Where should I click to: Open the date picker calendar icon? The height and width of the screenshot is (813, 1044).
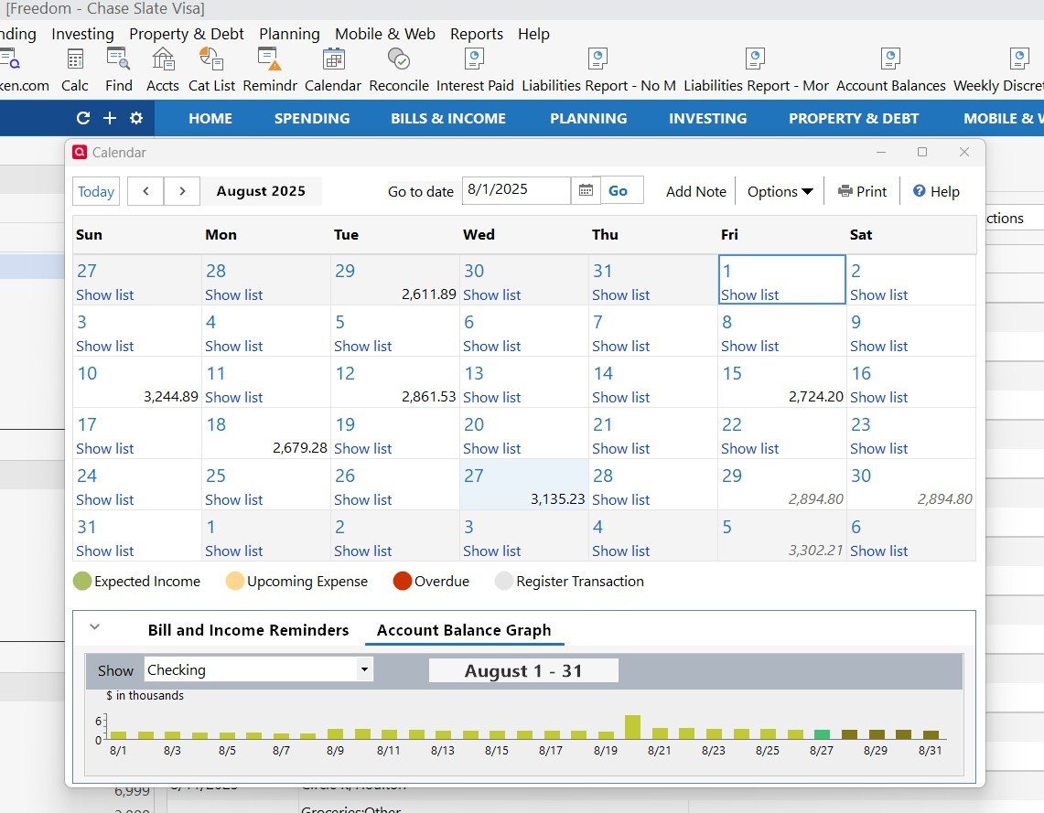(x=586, y=190)
